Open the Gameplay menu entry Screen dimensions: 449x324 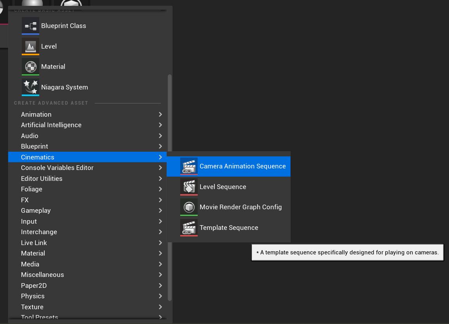click(x=36, y=210)
